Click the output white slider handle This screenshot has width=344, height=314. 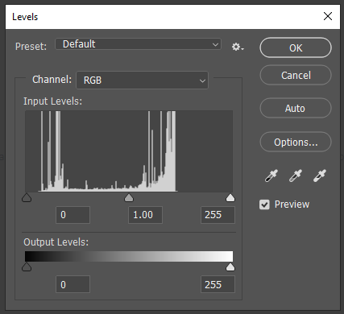pos(230,267)
